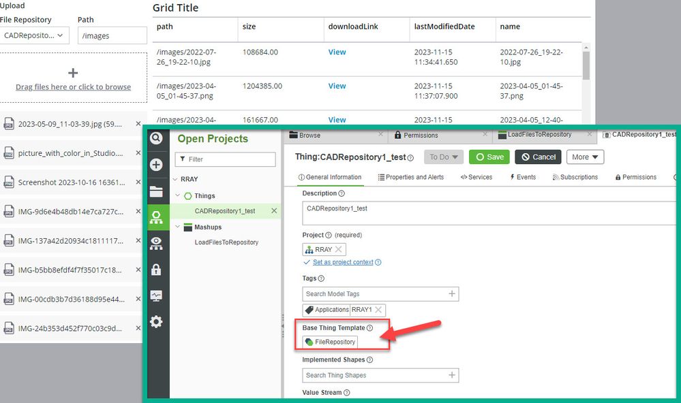Click help icon beside Tags label
Image resolution: width=681 pixels, height=403 pixels.
[x=321, y=278]
